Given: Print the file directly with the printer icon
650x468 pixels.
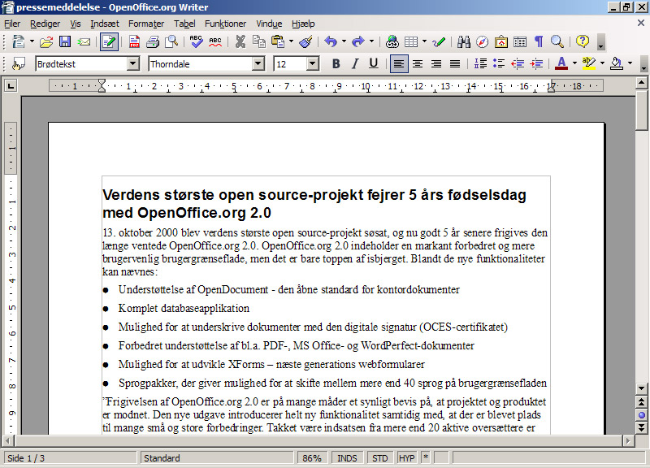Looking at the screenshot, I should click(x=153, y=42).
